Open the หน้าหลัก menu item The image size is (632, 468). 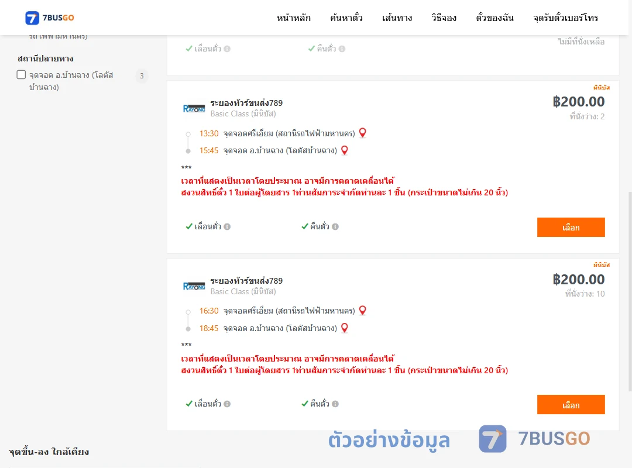[293, 18]
